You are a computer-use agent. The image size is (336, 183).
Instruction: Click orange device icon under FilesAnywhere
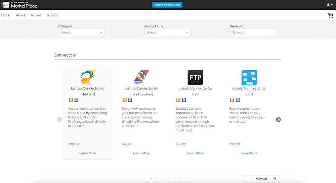pyautogui.click(x=125, y=100)
